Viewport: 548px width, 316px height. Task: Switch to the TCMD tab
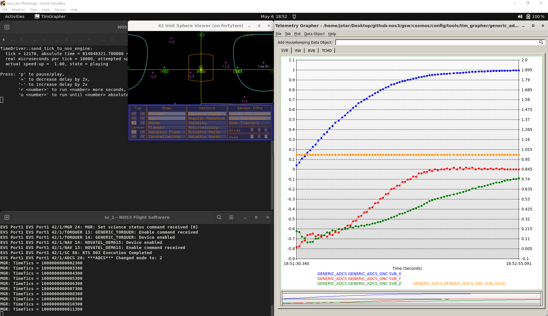pyautogui.click(x=327, y=50)
